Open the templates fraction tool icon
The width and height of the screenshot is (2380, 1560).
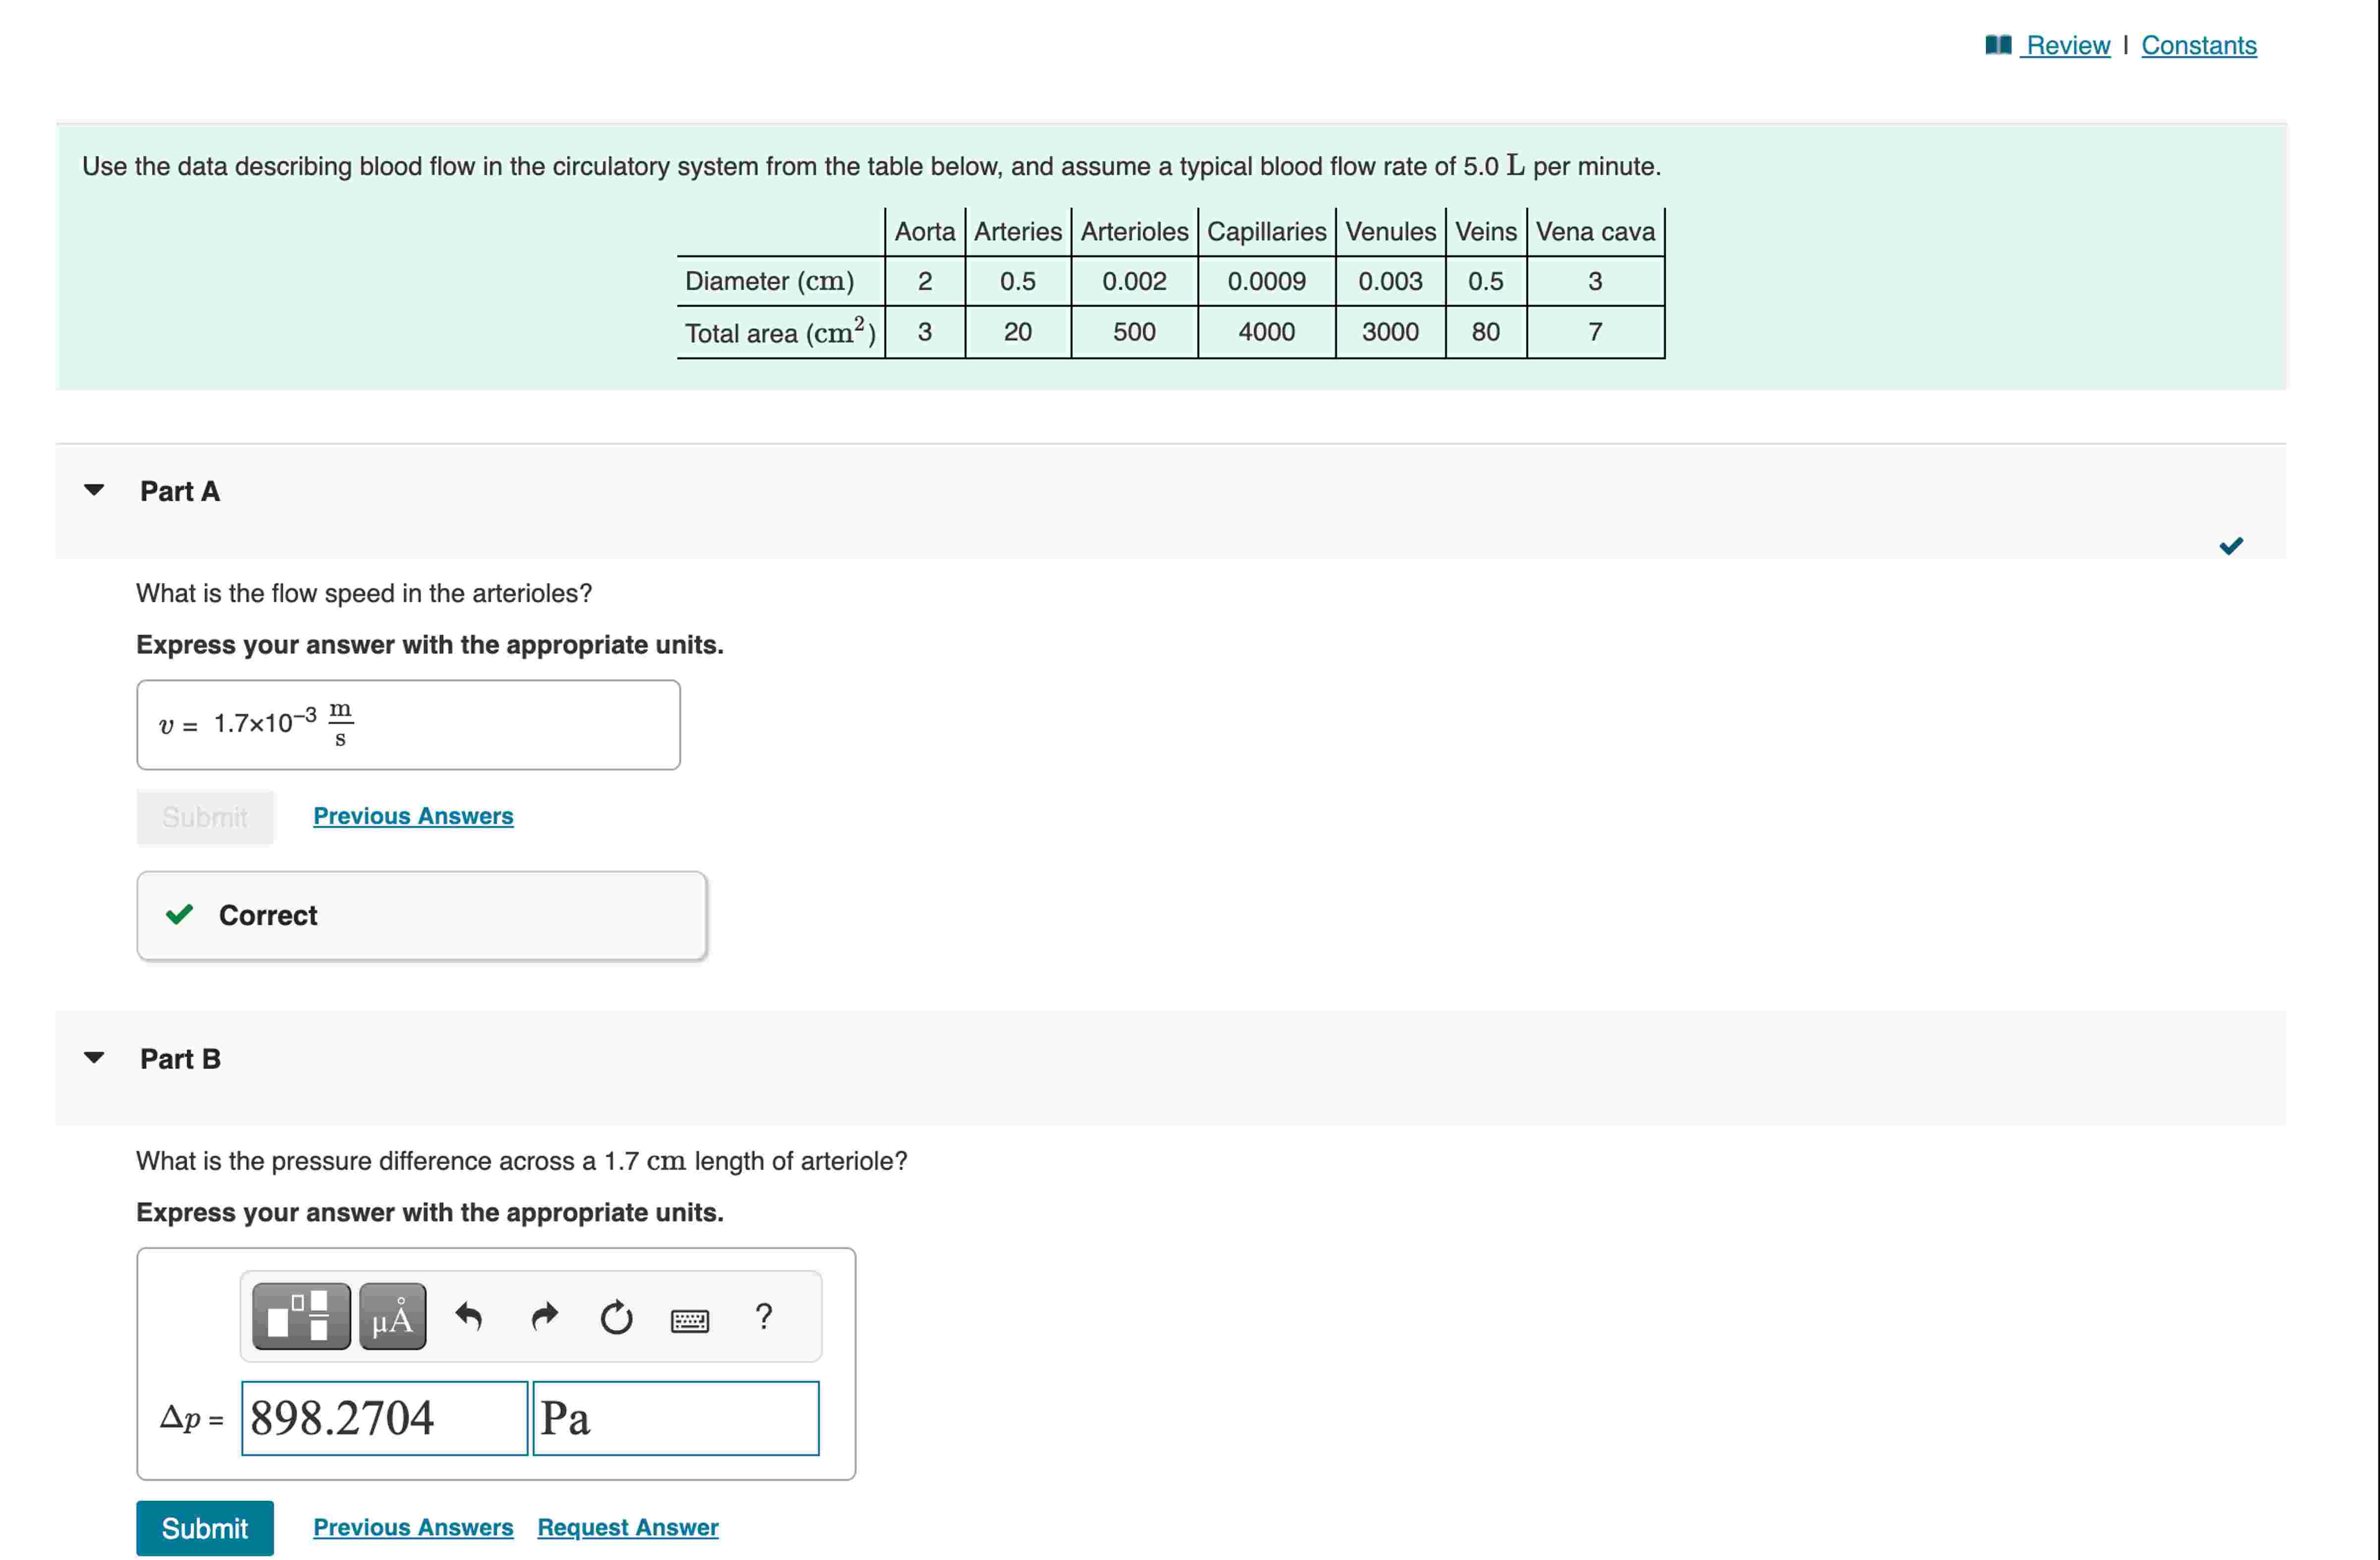(301, 1317)
